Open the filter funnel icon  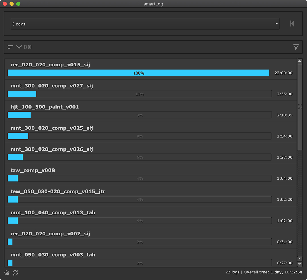click(296, 47)
